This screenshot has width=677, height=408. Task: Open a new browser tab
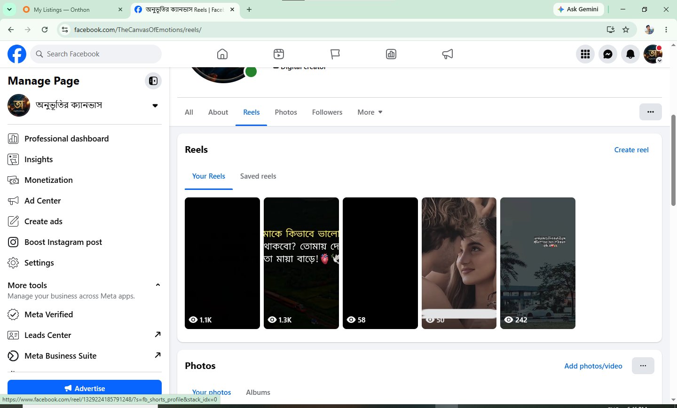249,9
